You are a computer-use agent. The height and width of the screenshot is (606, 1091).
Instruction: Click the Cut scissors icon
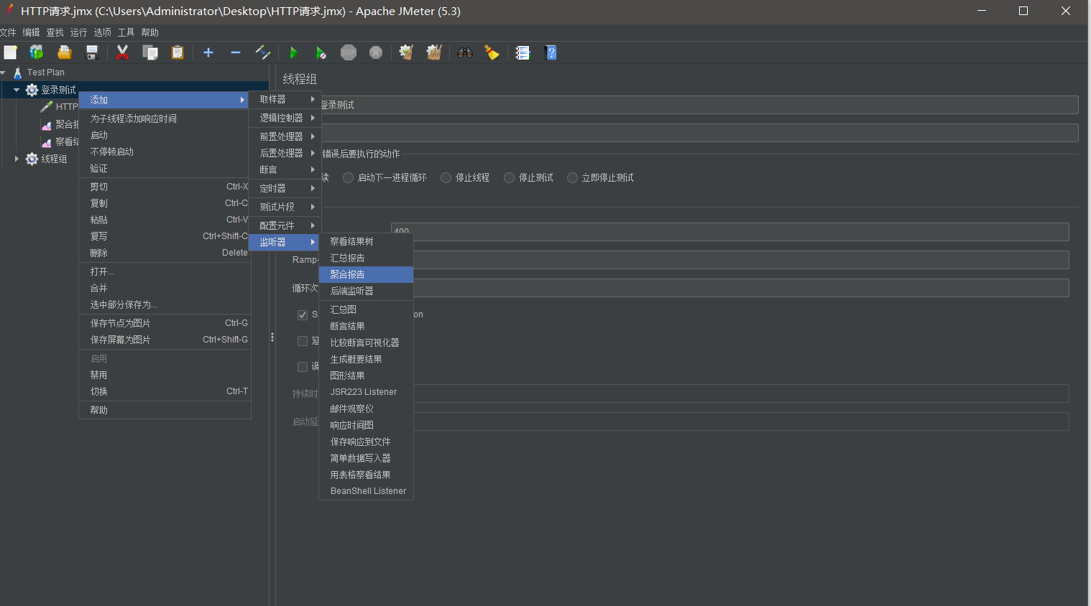[122, 52]
